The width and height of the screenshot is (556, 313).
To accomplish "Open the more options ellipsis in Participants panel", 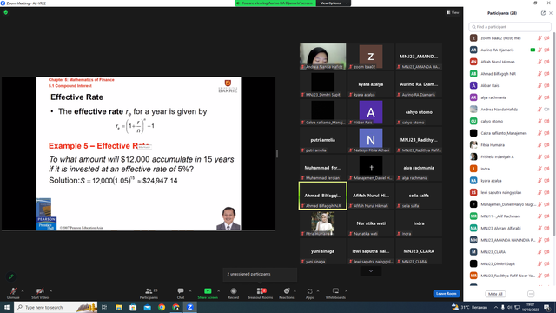I will coord(531,294).
